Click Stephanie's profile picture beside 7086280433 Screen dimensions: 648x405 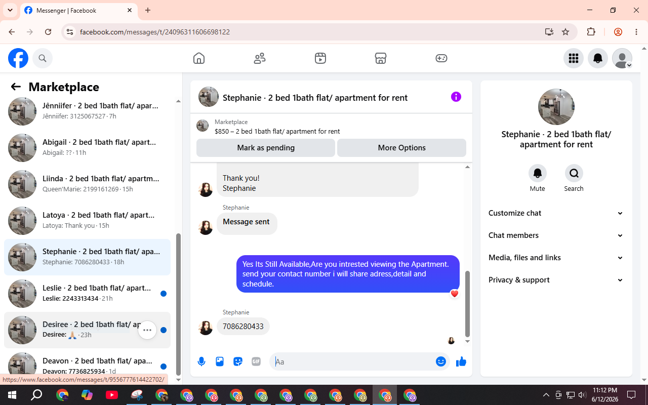click(x=206, y=328)
